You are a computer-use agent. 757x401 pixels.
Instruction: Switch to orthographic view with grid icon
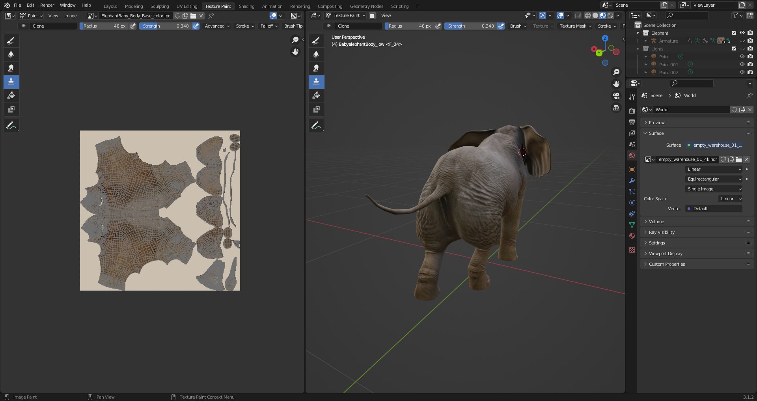point(616,108)
